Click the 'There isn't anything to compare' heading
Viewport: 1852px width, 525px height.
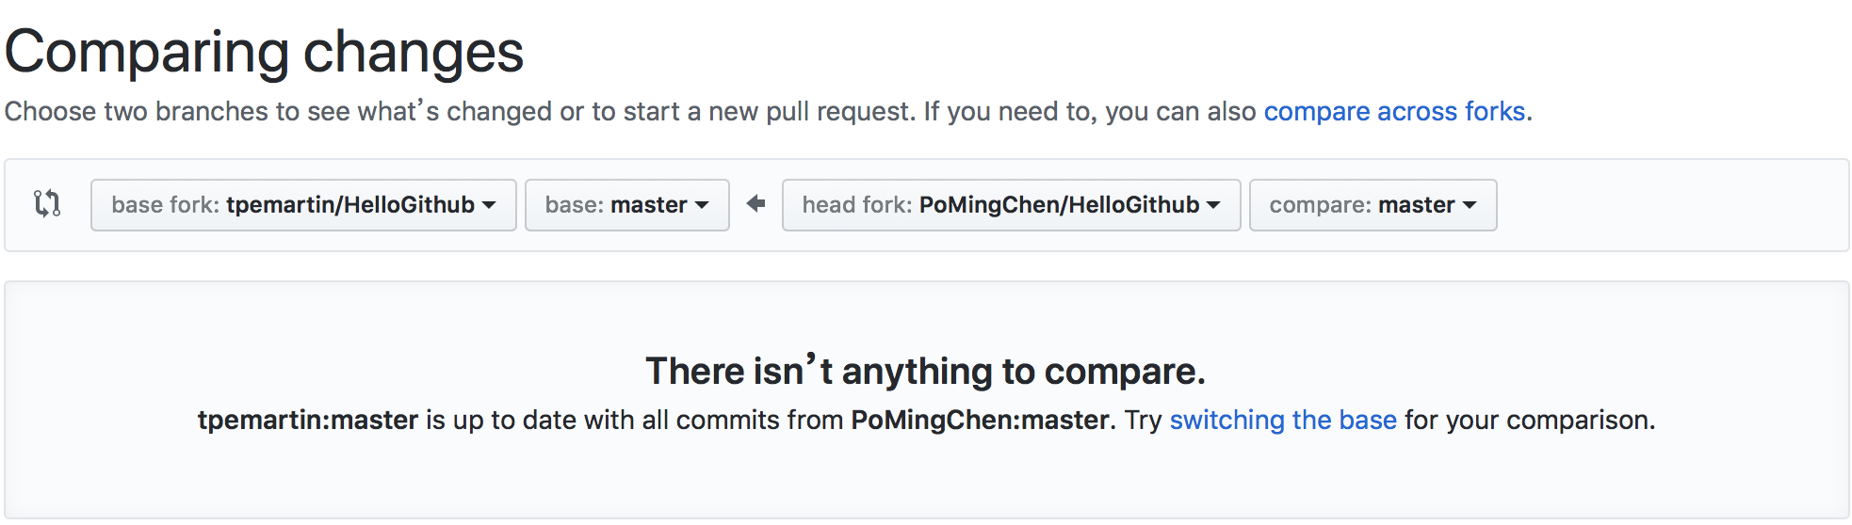tap(925, 372)
